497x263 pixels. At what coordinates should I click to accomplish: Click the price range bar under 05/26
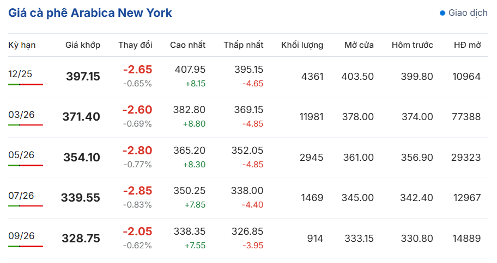click(26, 166)
